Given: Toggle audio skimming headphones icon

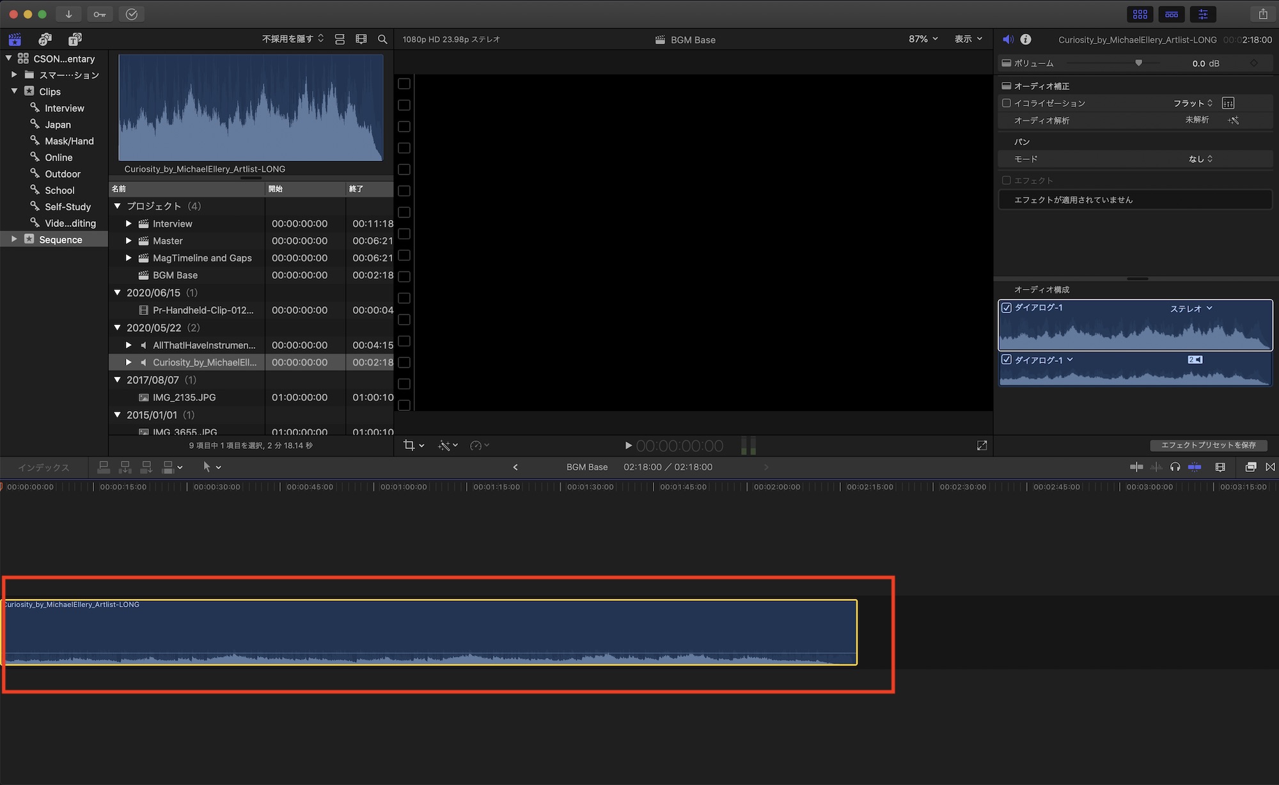Looking at the screenshot, I should point(1175,467).
